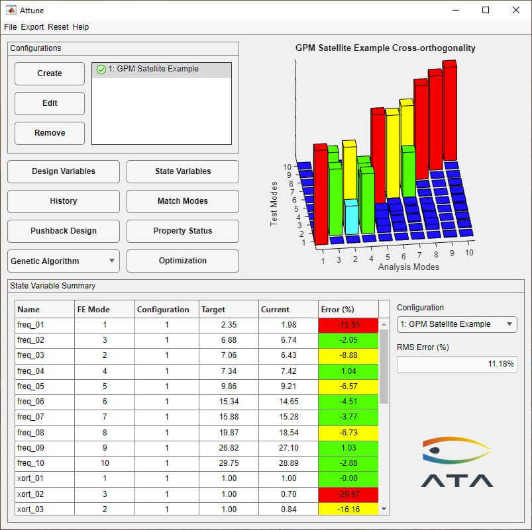Image resolution: width=532 pixels, height=530 pixels.
Task: Click the RMS Error percentage field
Action: tap(456, 364)
